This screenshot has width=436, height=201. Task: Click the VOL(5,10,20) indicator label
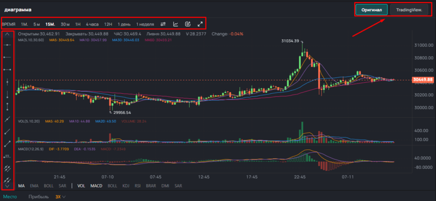(29, 121)
